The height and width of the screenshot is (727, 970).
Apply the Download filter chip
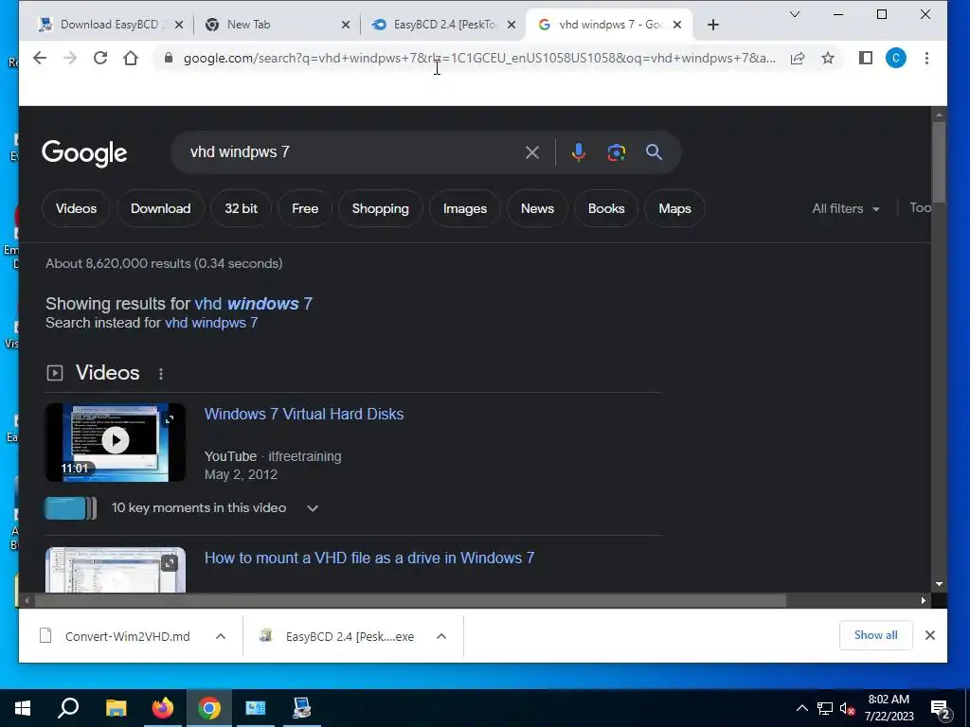click(x=160, y=208)
